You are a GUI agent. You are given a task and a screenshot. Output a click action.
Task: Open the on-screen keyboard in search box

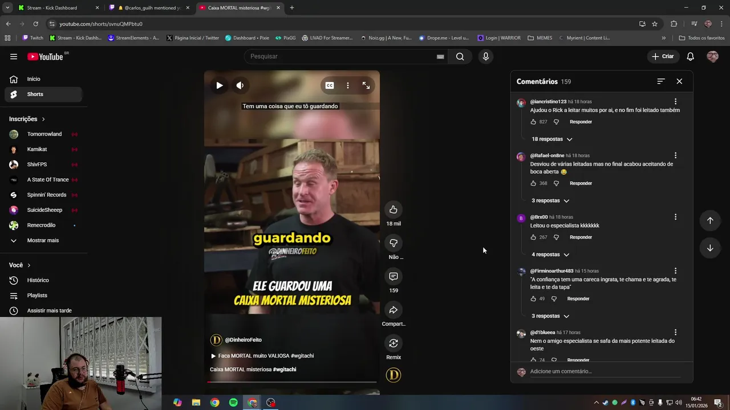coord(440,56)
